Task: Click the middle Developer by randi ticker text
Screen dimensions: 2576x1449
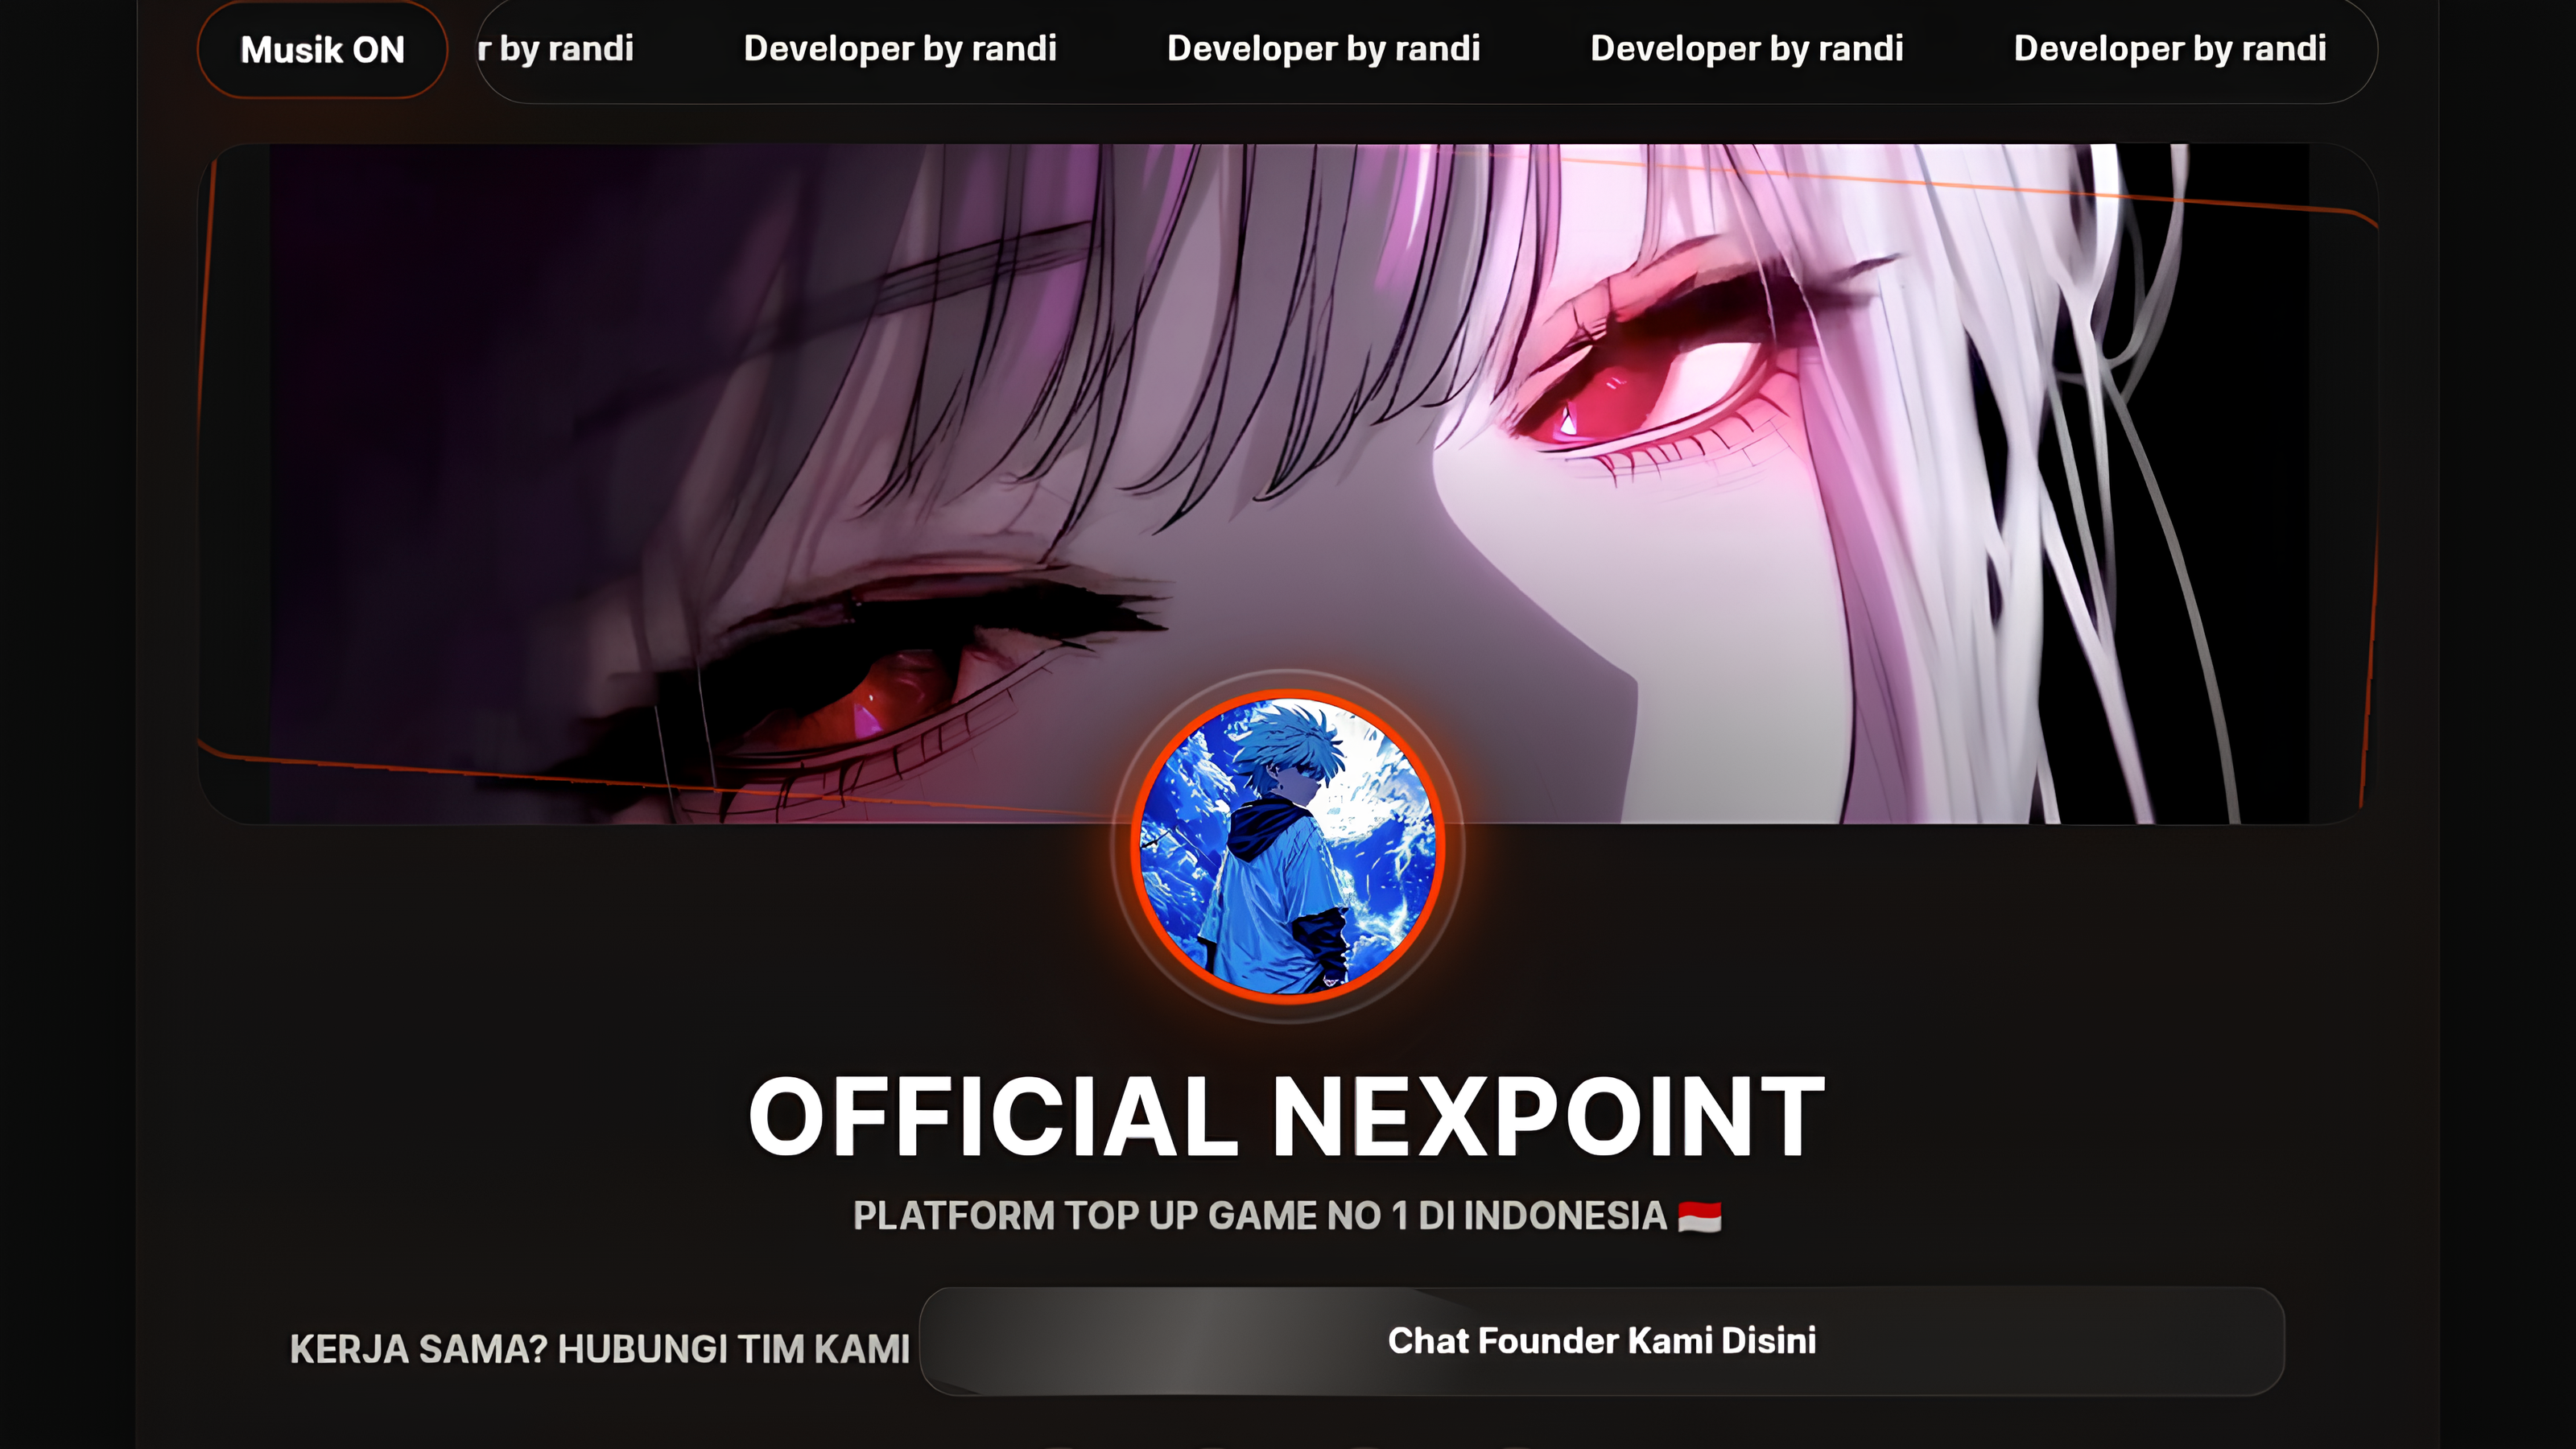Action: click(1323, 48)
